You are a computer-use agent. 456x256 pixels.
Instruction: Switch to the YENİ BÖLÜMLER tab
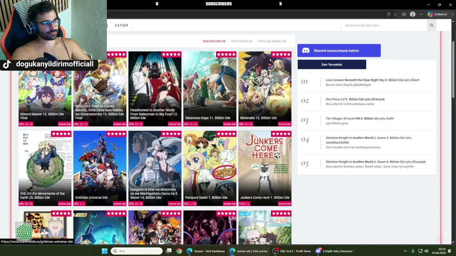(x=214, y=41)
